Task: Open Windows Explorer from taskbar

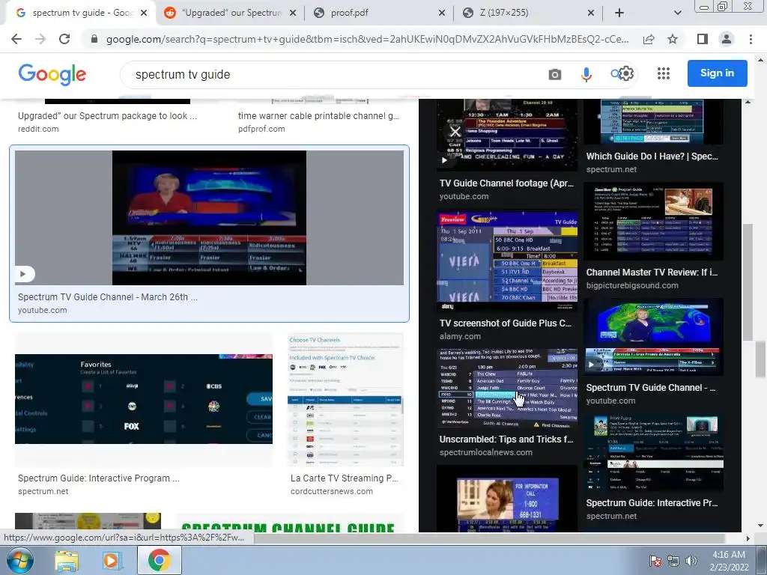Action: coord(67,561)
